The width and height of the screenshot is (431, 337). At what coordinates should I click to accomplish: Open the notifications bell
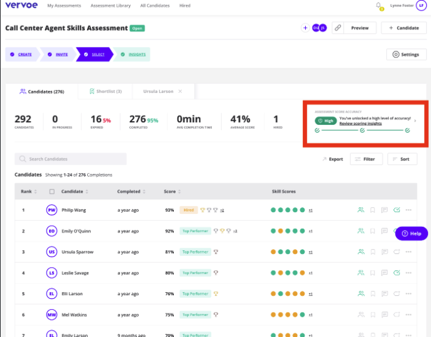379,6
